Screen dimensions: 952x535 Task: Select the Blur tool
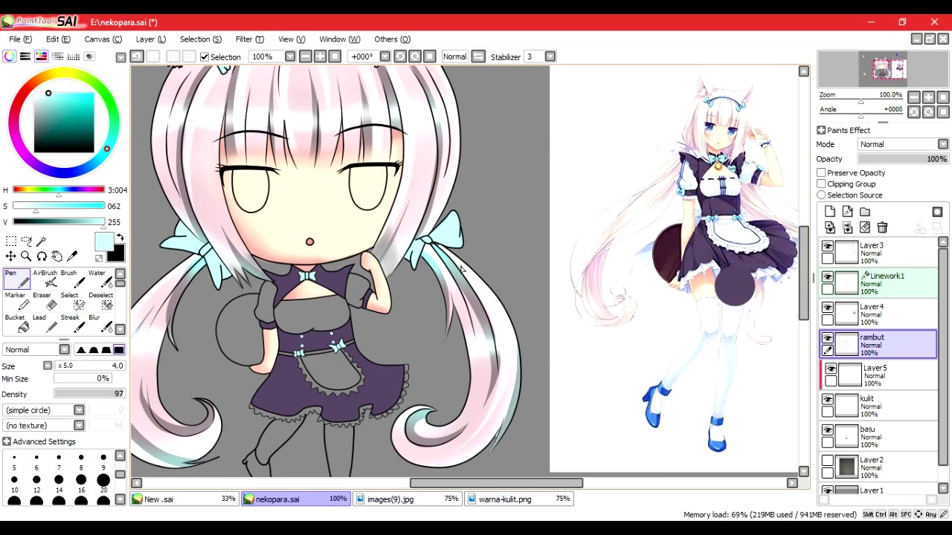(x=100, y=324)
